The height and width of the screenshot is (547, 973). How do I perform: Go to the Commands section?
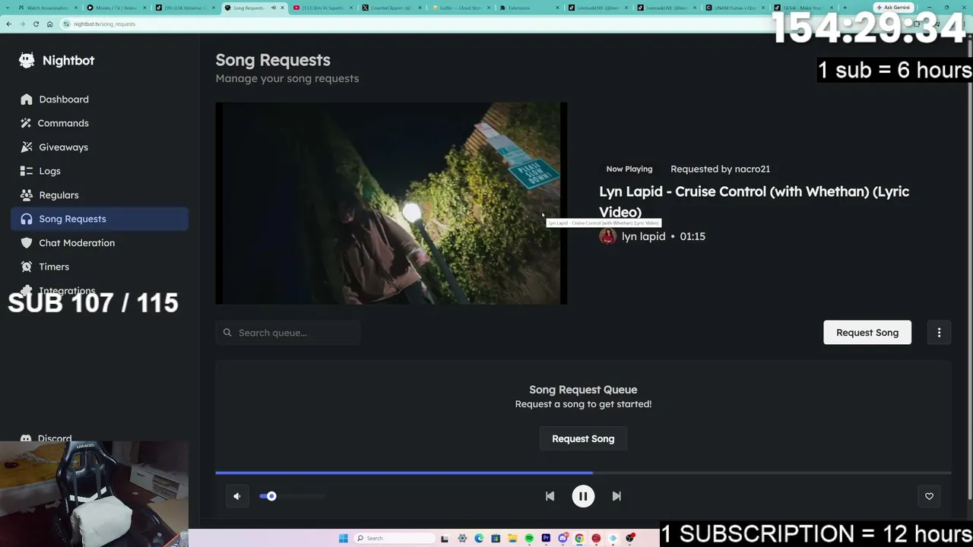click(x=100, y=123)
